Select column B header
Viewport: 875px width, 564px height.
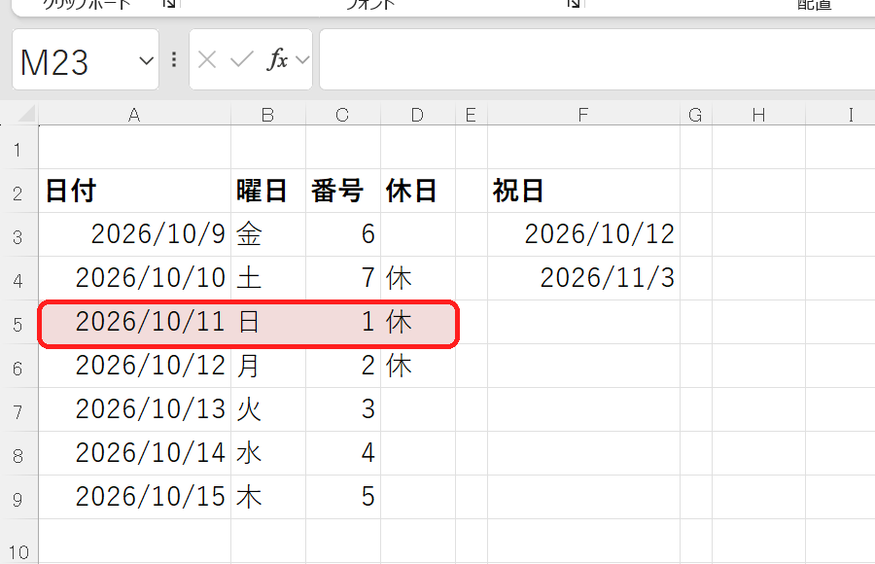point(268,115)
